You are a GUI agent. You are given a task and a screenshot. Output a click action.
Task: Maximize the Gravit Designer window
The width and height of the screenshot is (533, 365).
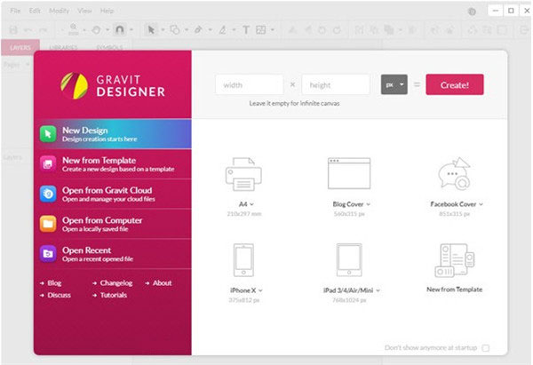[x=511, y=11]
